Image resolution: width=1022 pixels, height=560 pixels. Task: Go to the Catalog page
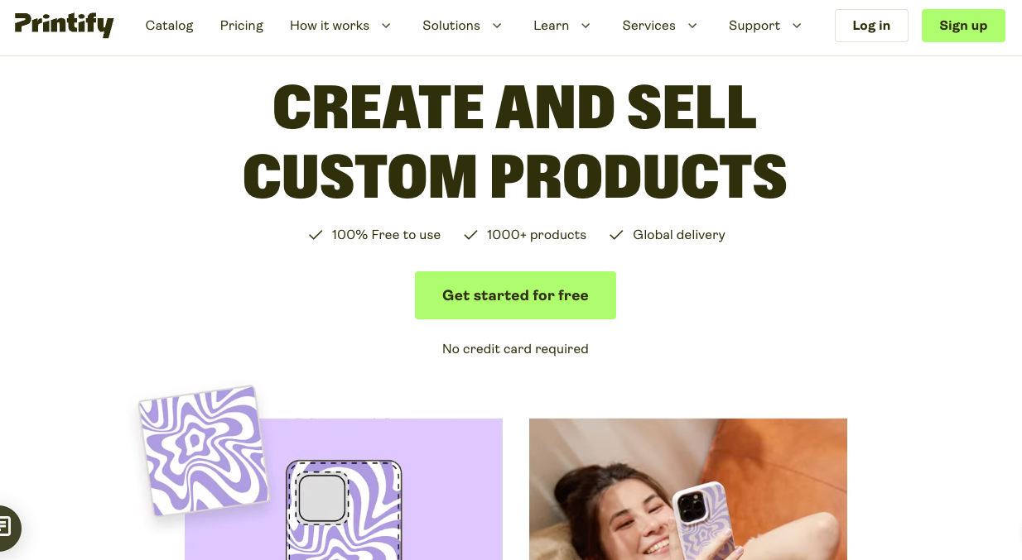(x=169, y=26)
